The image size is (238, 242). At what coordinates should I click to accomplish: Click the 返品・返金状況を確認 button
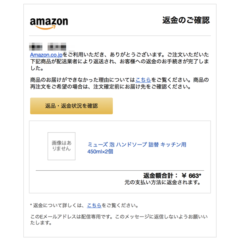point(71,106)
